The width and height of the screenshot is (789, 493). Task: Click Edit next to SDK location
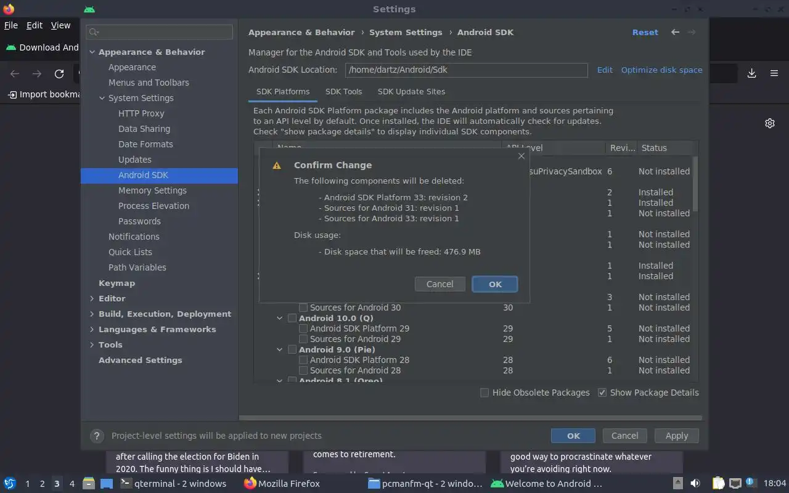(x=605, y=70)
